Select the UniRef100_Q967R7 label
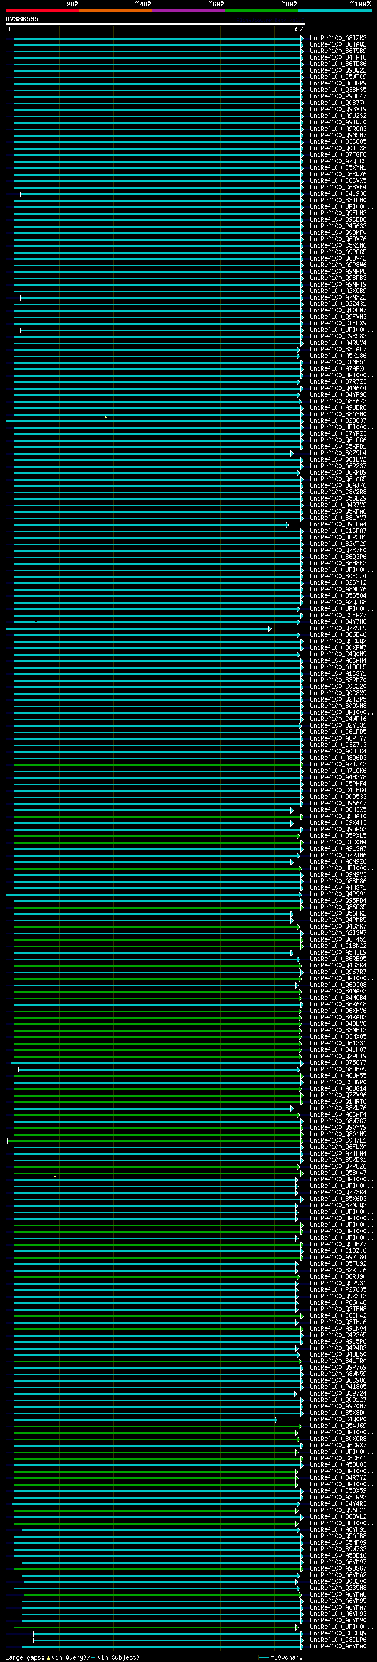Viewport: 377px width, 1662px height. (x=338, y=972)
